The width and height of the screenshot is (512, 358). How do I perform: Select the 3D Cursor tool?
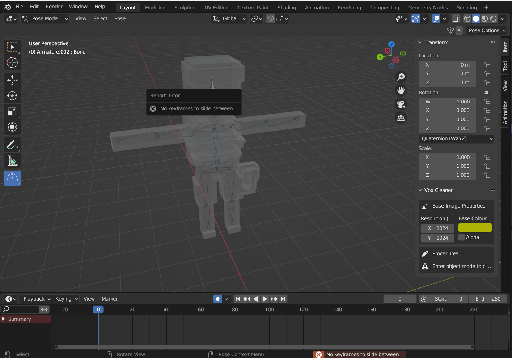tap(12, 63)
